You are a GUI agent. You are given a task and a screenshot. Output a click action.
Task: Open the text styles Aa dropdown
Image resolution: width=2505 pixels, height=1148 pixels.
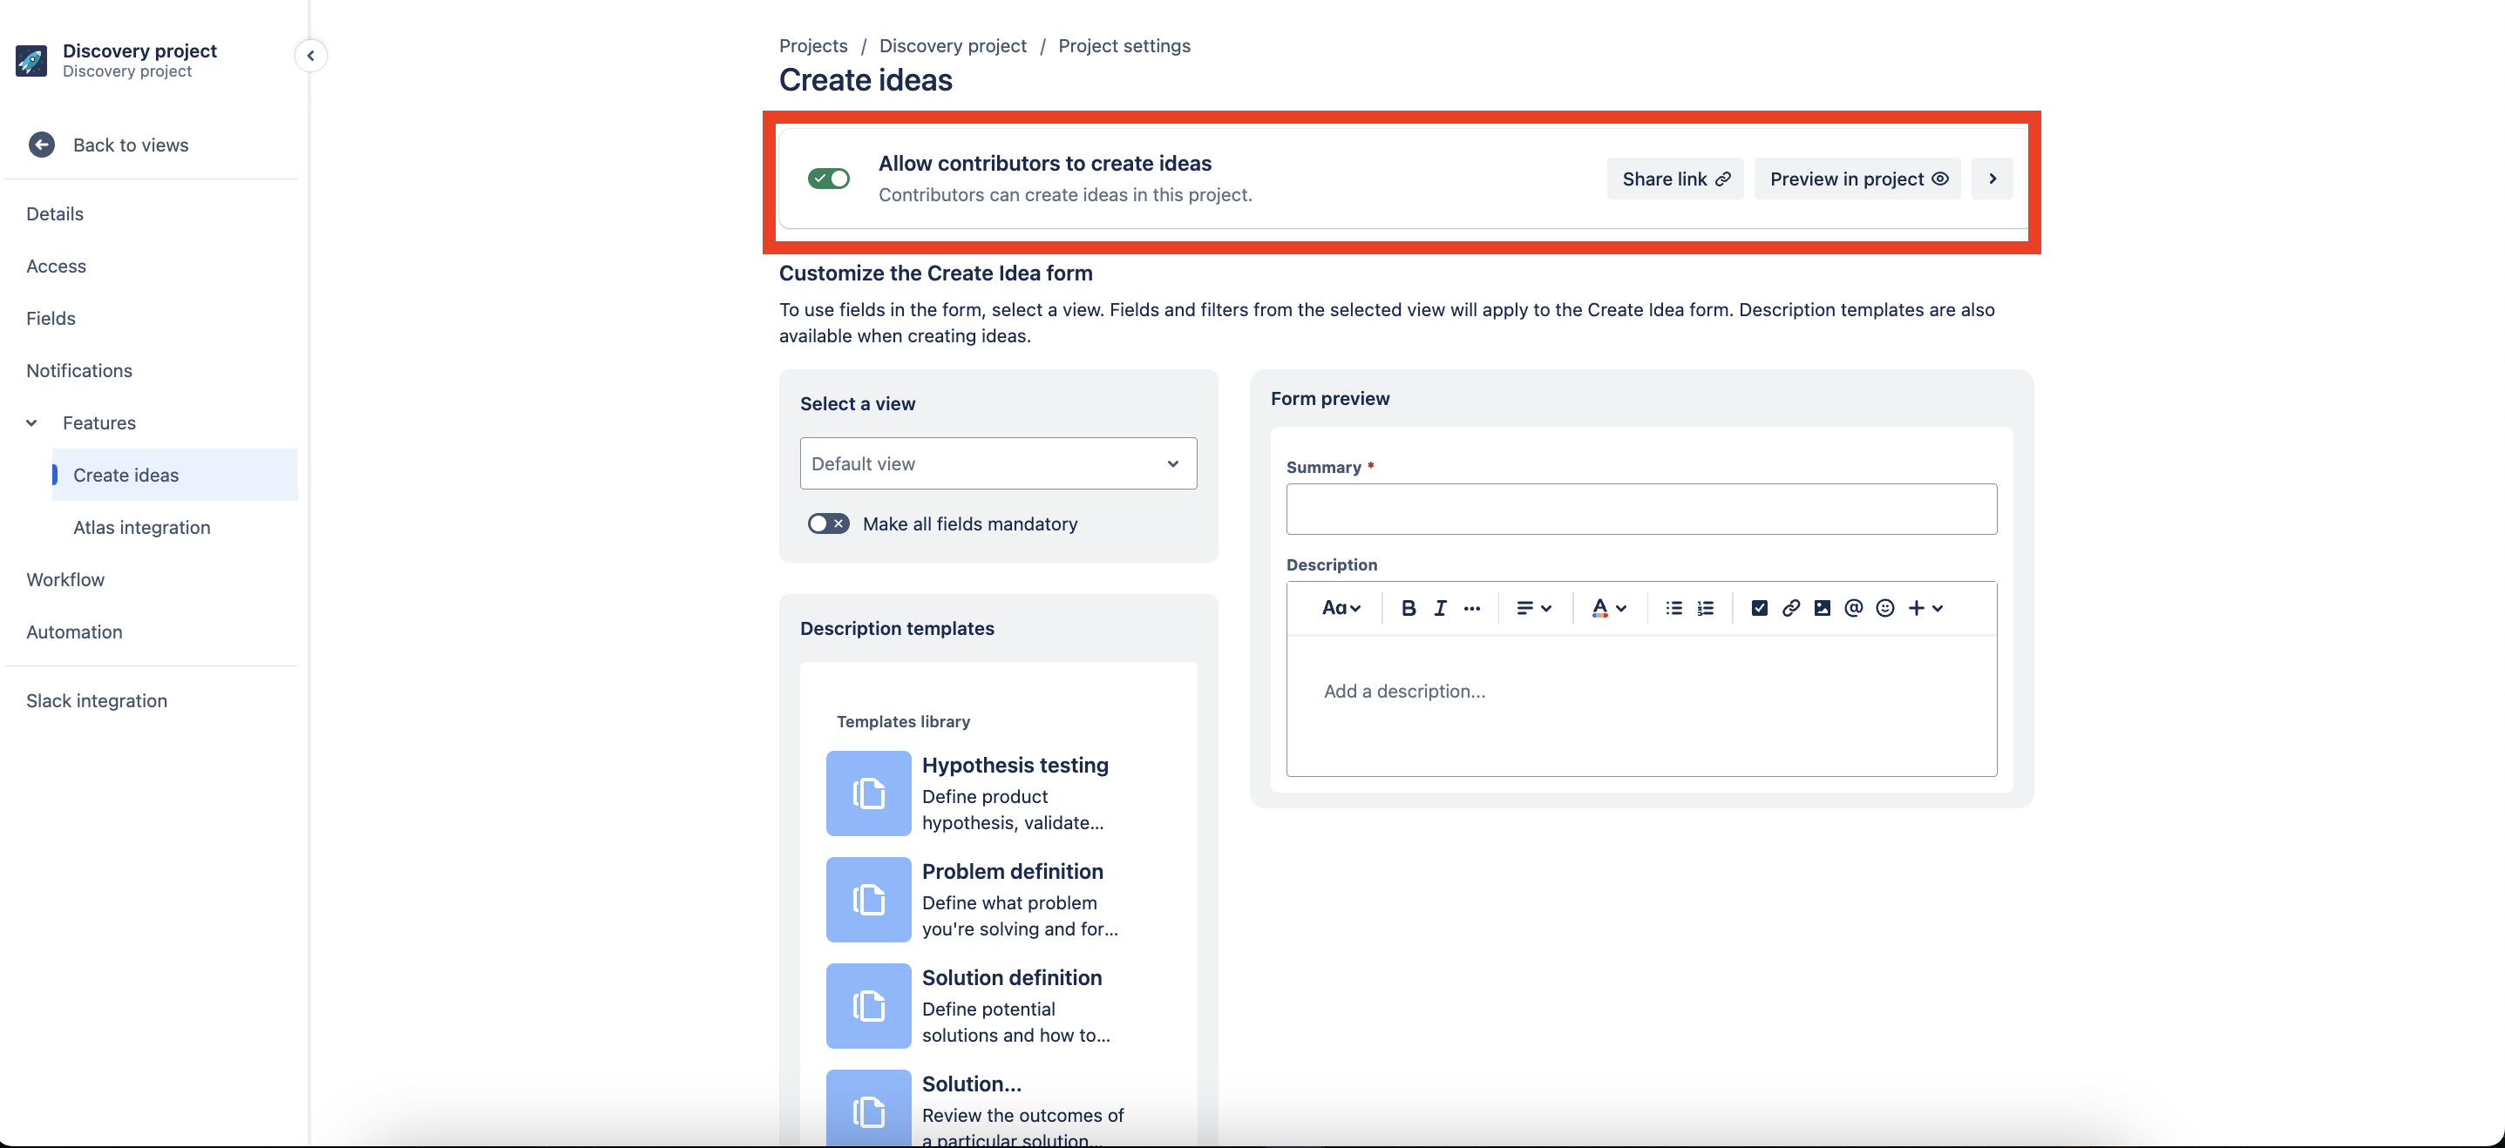[1341, 608]
